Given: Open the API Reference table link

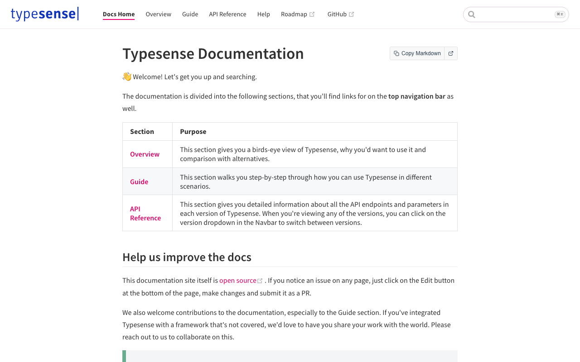Looking at the screenshot, I should point(145,213).
